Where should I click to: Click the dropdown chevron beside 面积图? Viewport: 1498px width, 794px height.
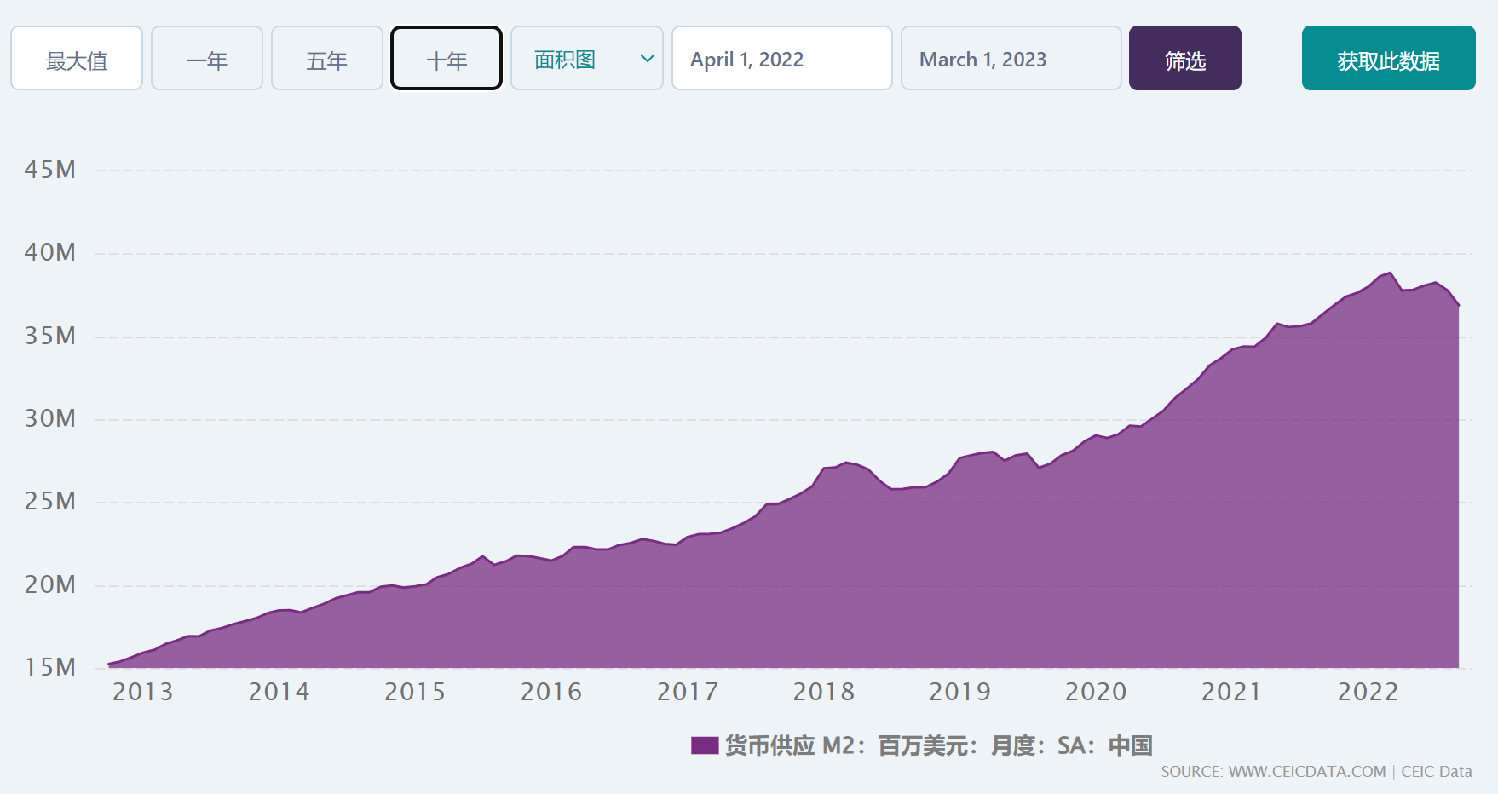[x=647, y=59]
